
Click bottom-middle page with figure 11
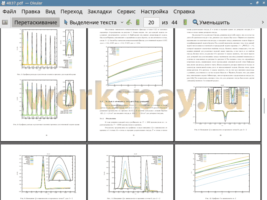click(131, 172)
